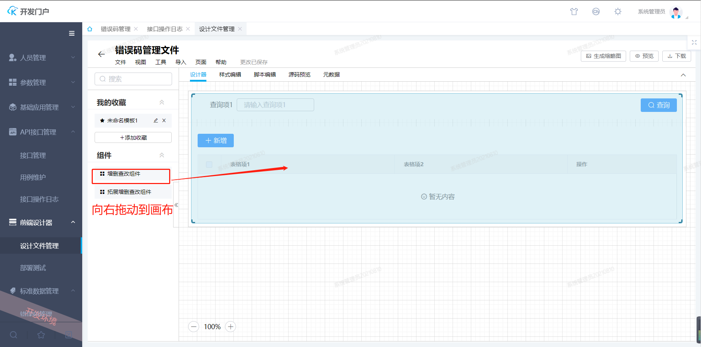Delete the 未命名模板1 favorite
Viewport: 701px width, 347px height.
click(164, 121)
